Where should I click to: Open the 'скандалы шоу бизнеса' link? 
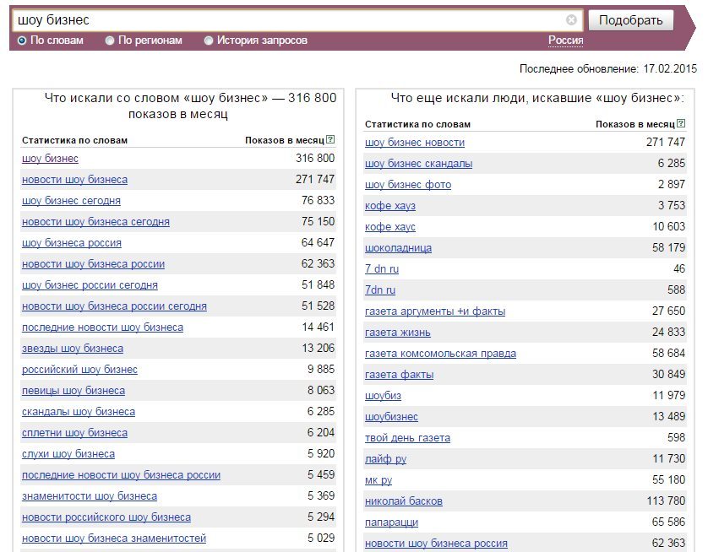coord(79,412)
